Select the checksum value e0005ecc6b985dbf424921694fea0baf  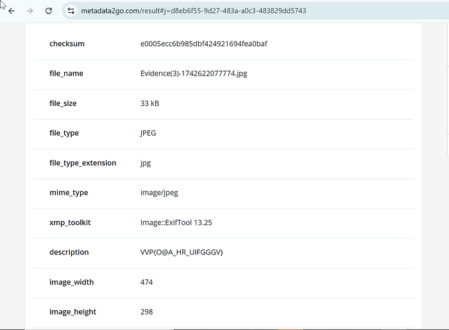pos(203,44)
